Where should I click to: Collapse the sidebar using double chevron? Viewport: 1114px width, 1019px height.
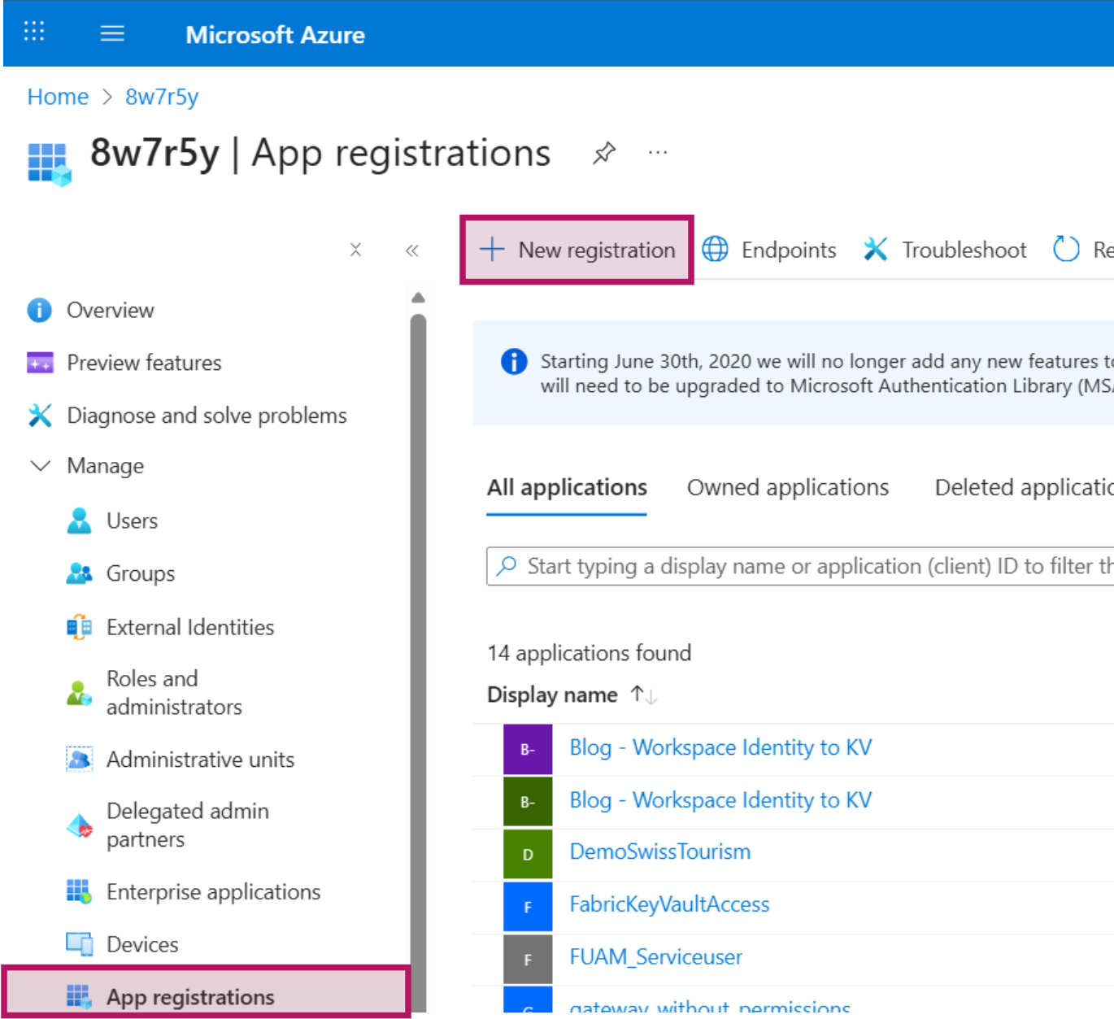click(x=412, y=250)
